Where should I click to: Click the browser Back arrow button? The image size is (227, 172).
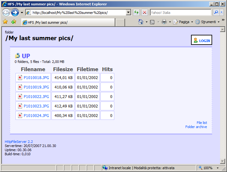pos(6,13)
